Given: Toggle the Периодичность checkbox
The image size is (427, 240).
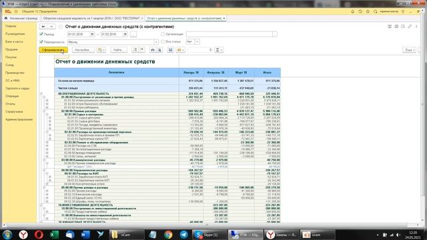Looking at the screenshot, I should pos(41,41).
